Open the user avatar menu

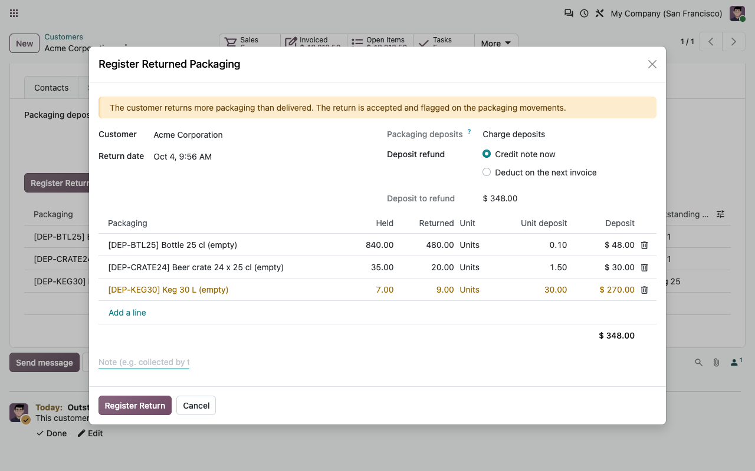coord(737,14)
